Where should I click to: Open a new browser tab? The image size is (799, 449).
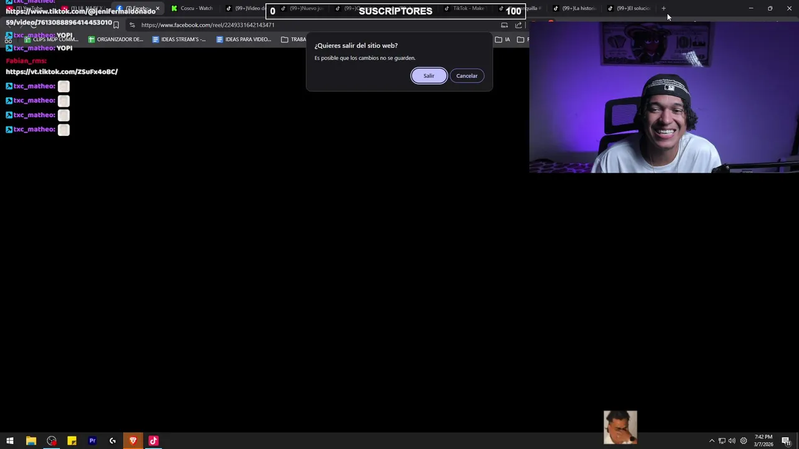664,8
